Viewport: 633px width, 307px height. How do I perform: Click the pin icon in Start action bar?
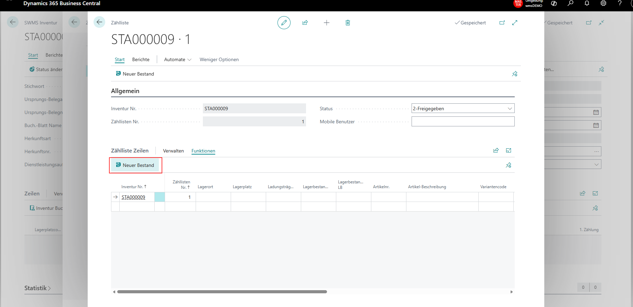(515, 74)
